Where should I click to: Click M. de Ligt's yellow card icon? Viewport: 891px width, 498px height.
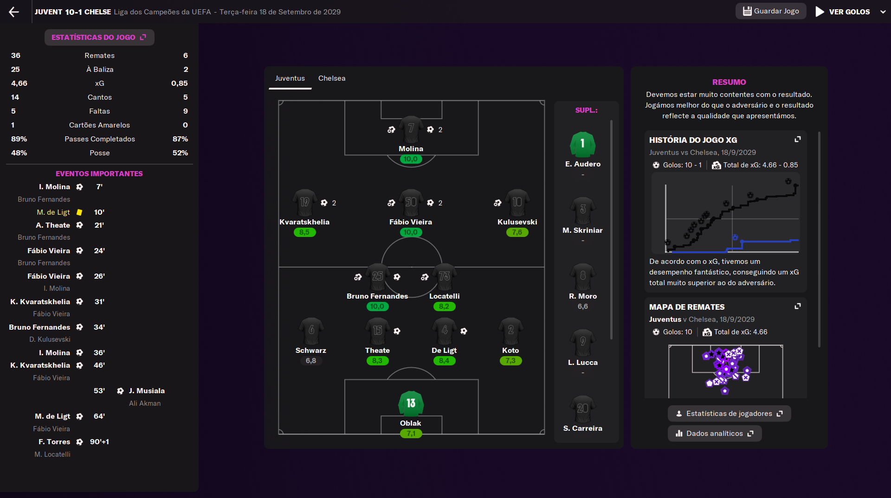(79, 212)
